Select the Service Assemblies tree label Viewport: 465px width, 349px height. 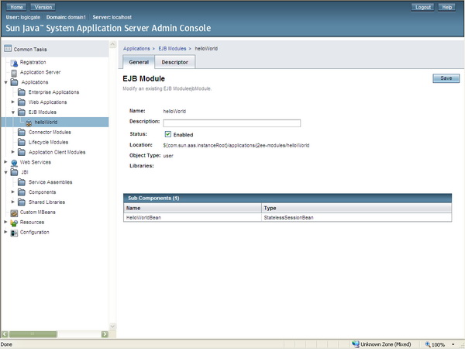click(x=50, y=182)
